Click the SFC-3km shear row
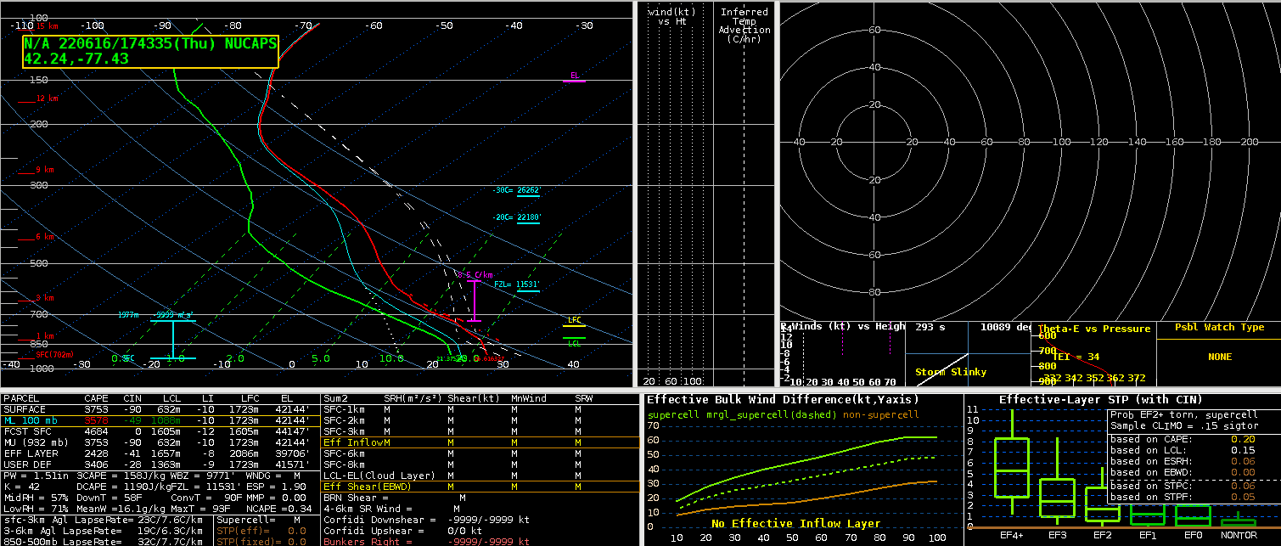The width and height of the screenshot is (1281, 546). click(x=480, y=431)
